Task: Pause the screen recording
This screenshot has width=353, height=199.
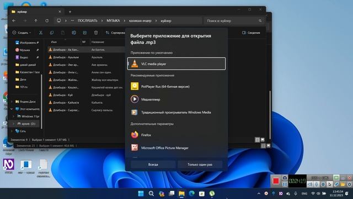Action: 285,185
